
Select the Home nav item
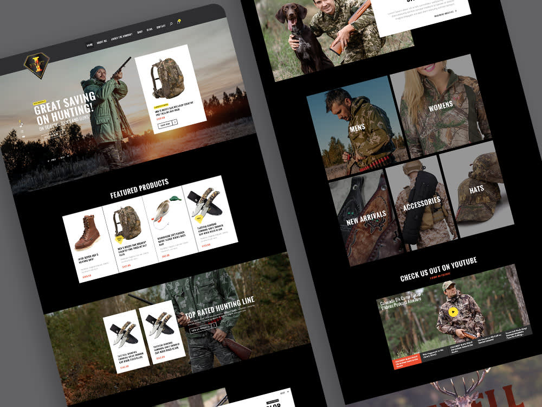89,45
